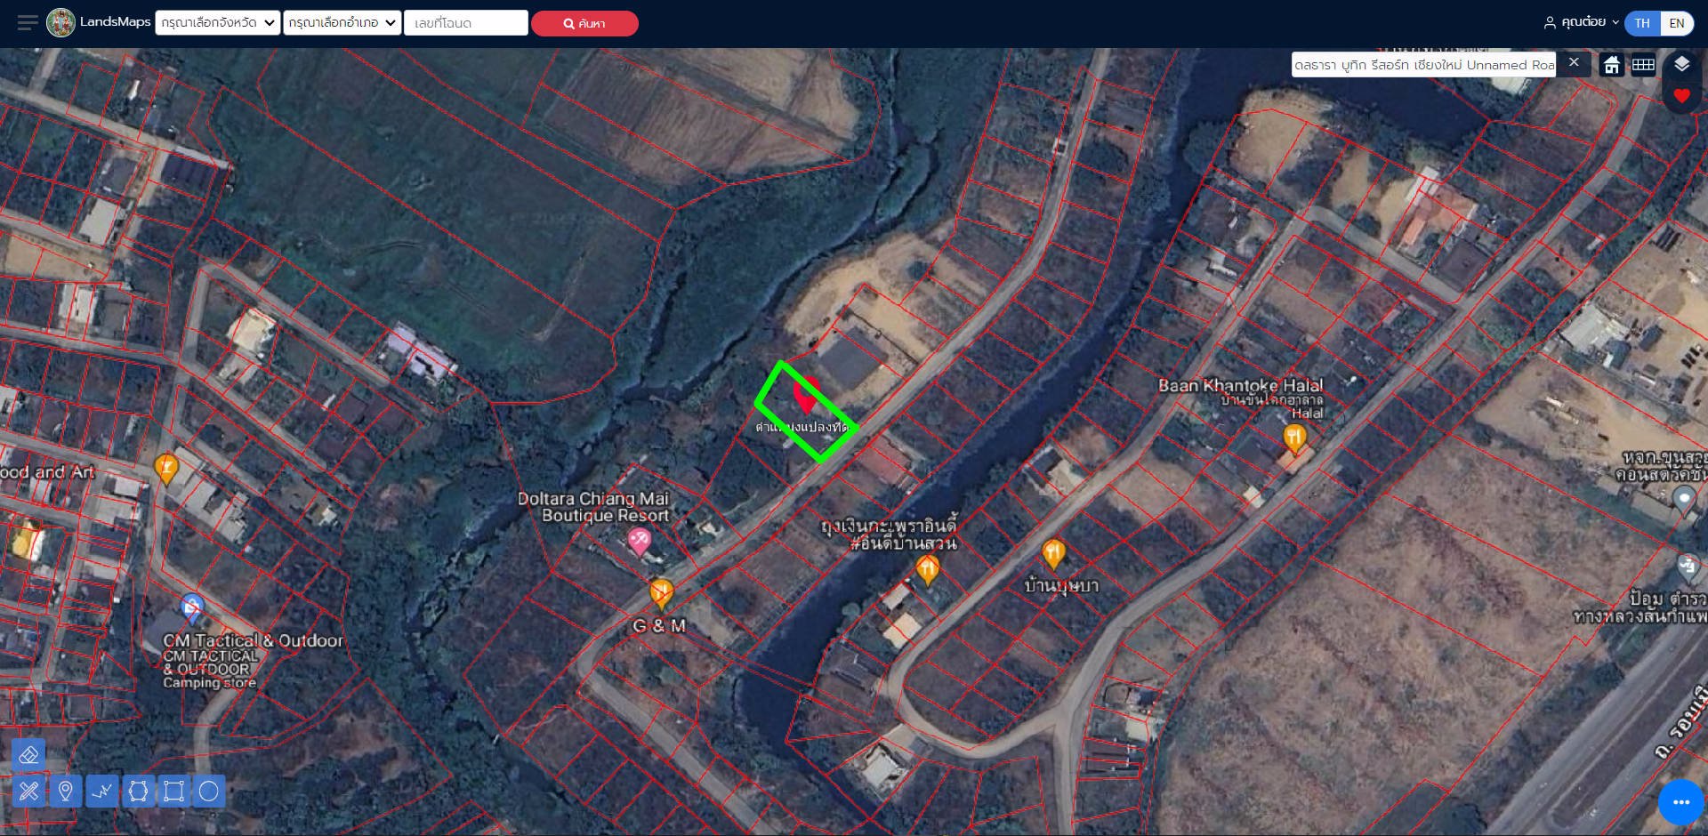Click the grid icon on the map toolbar
The height and width of the screenshot is (836, 1708).
point(1643,65)
